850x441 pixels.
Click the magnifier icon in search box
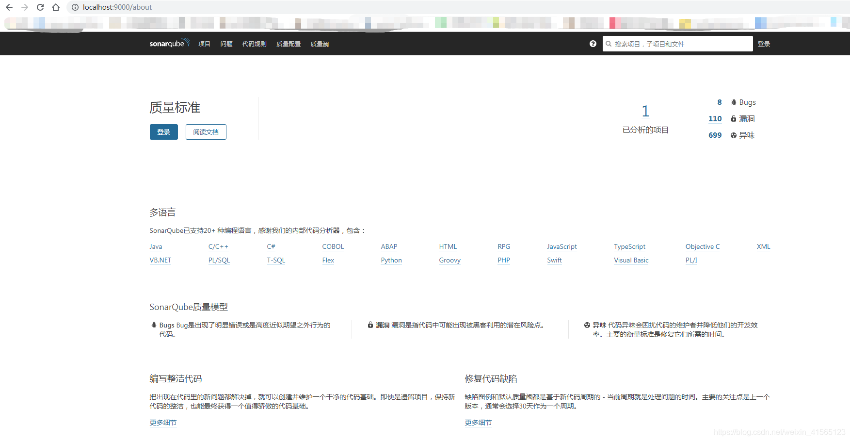point(609,44)
